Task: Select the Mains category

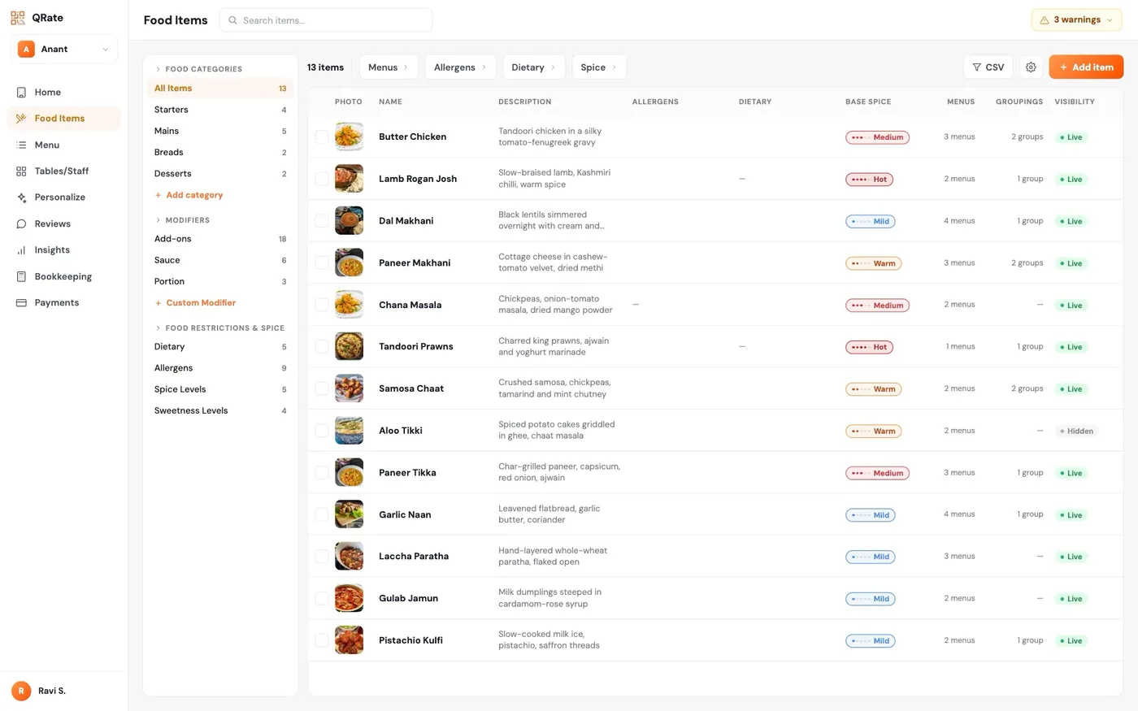Action: (x=219, y=131)
